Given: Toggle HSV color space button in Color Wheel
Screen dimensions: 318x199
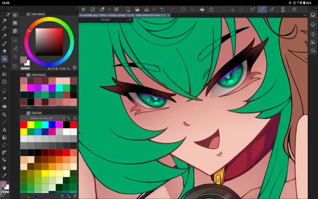Looking at the screenshot, I should tap(74, 67).
